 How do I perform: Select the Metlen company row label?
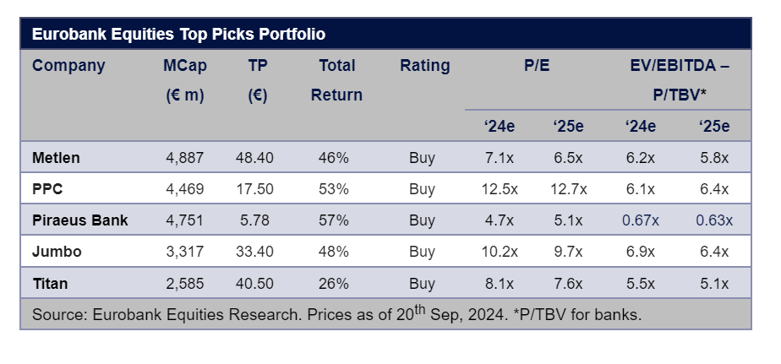(x=56, y=158)
